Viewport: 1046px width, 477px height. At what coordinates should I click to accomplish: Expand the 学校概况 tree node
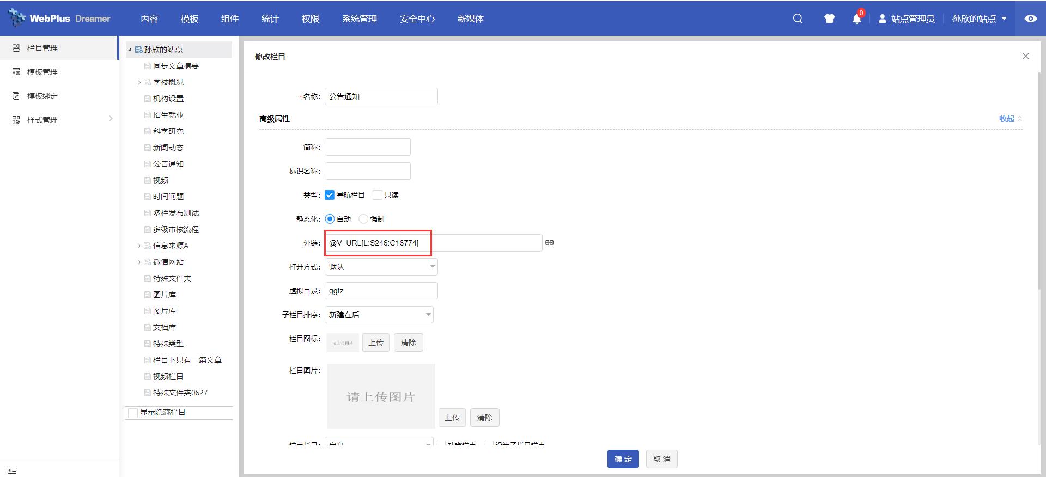(139, 83)
